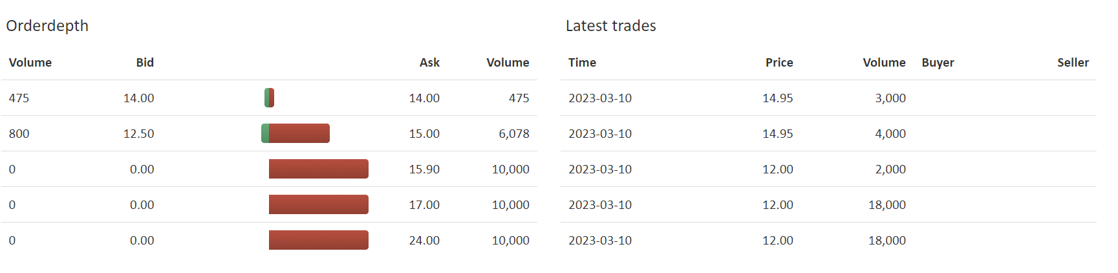Click the Buyer column header
This screenshot has height=273, width=1118.
tap(938, 63)
